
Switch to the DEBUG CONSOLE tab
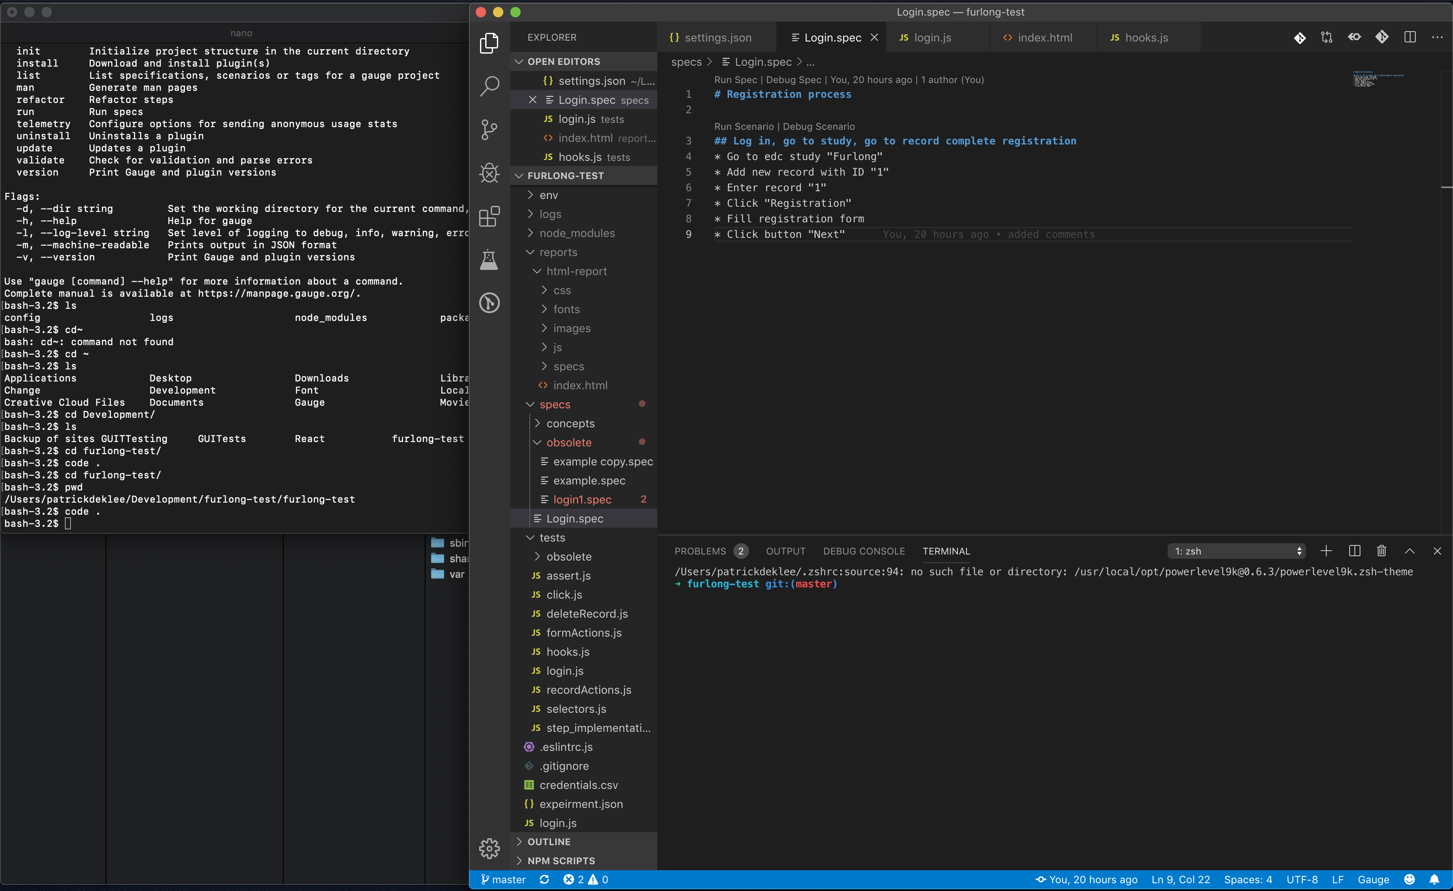pos(864,551)
